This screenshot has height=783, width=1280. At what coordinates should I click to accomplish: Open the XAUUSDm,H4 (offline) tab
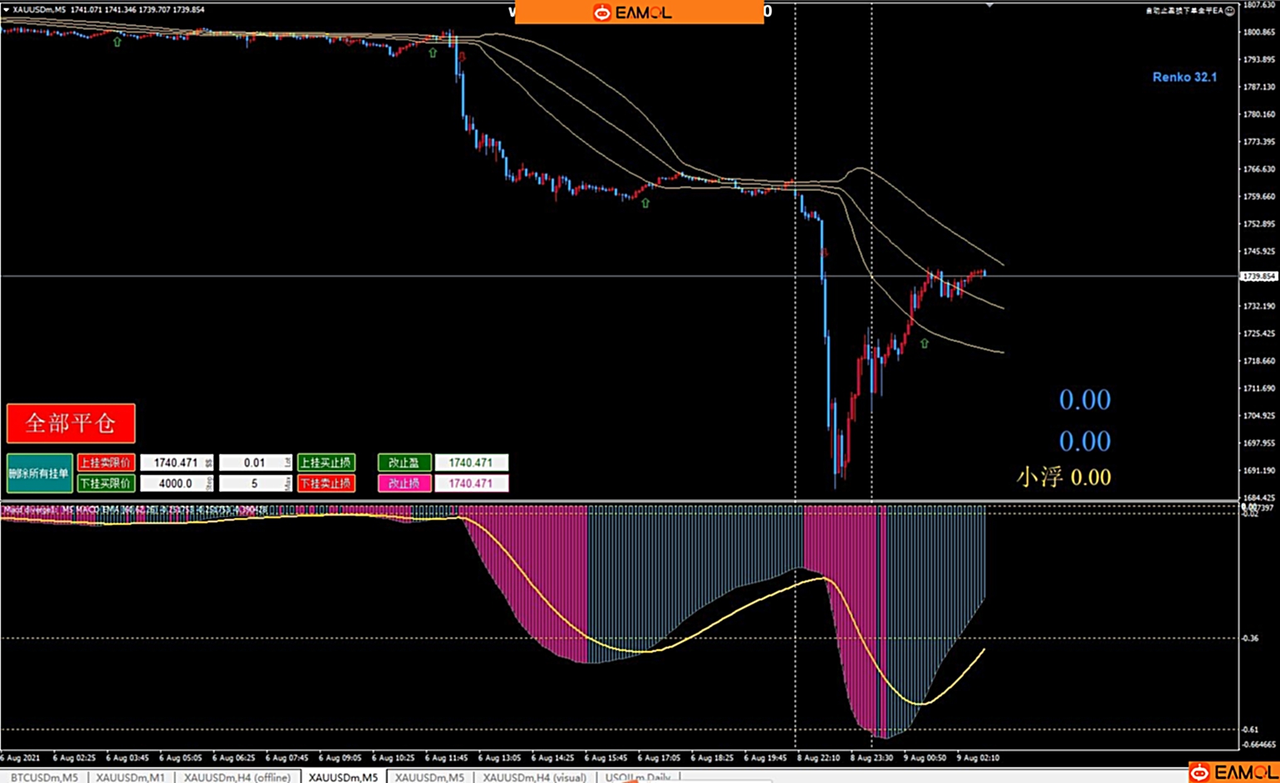tap(237, 777)
